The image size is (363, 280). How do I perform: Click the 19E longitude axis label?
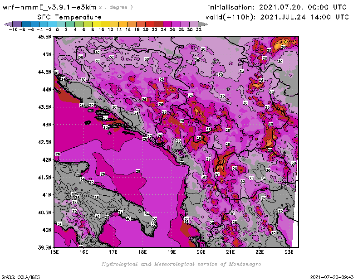(x=172, y=252)
